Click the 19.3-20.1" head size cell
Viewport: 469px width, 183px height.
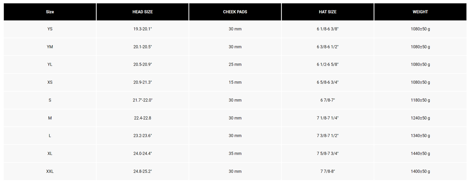(x=143, y=29)
